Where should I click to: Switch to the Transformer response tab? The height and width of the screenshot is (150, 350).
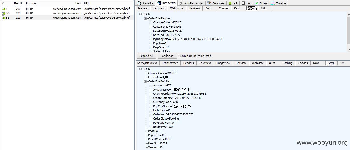click(x=170, y=63)
